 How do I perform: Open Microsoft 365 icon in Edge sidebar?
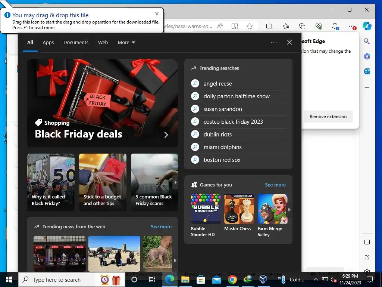(367, 56)
